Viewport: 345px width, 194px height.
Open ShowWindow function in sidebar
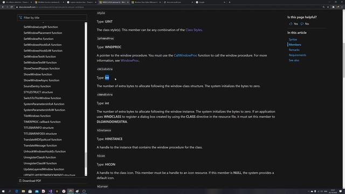(38, 74)
